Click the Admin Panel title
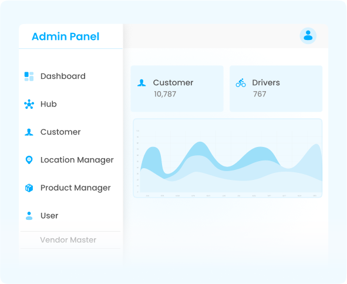 click(x=66, y=36)
